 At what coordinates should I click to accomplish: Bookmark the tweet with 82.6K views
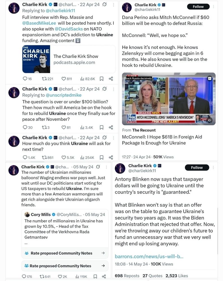[x=102, y=79]
